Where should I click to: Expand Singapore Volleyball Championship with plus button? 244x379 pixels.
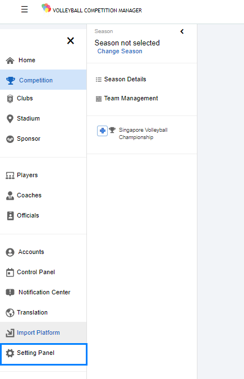click(102, 131)
